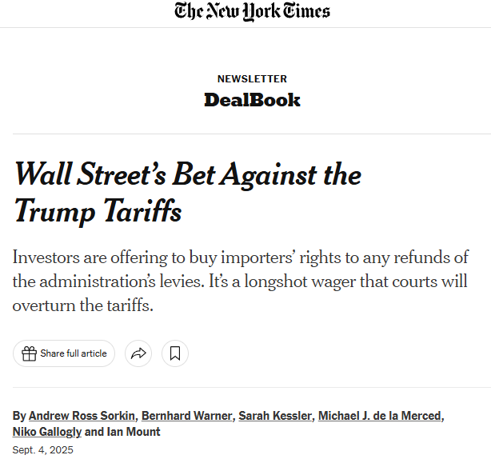The image size is (491, 467).
Task: Save the article with the bookmark icon
Action: coord(175,353)
